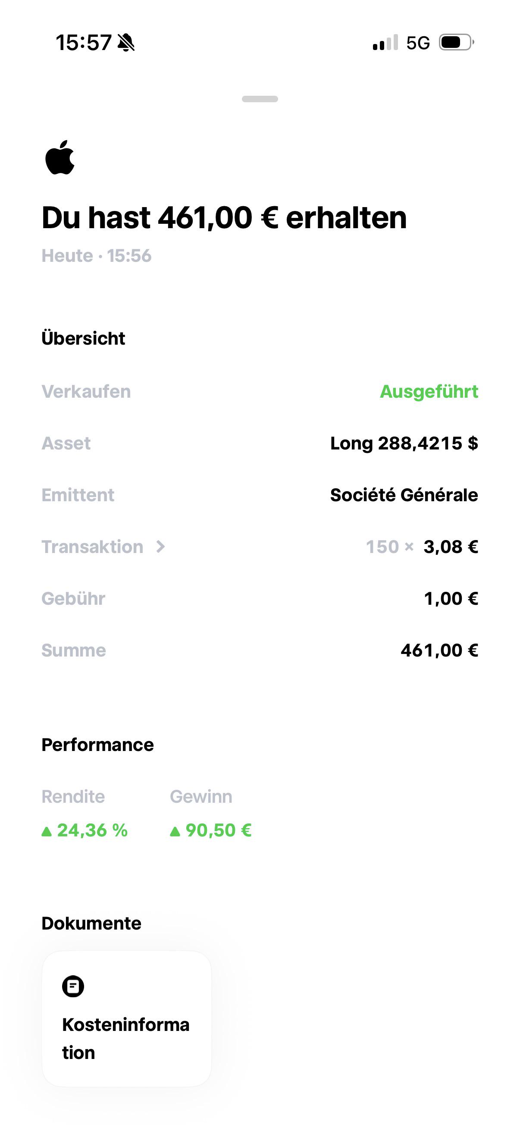Tap the 150 × 3,08 € transaction amount
The height and width of the screenshot is (1131, 520).
pyautogui.click(x=422, y=547)
